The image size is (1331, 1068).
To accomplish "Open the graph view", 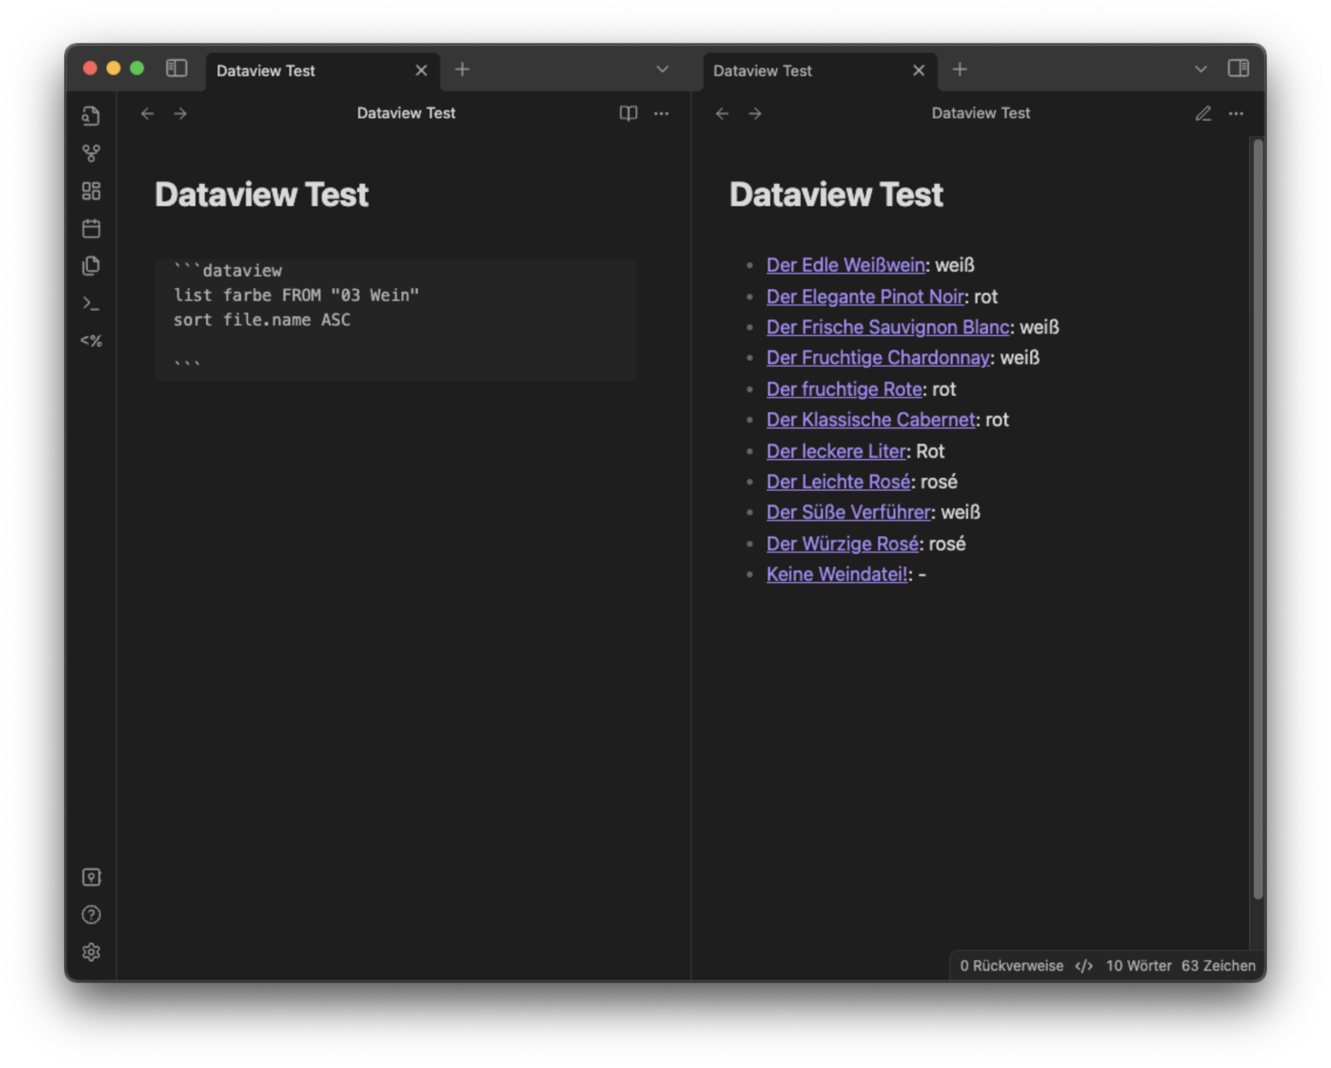I will tap(92, 153).
